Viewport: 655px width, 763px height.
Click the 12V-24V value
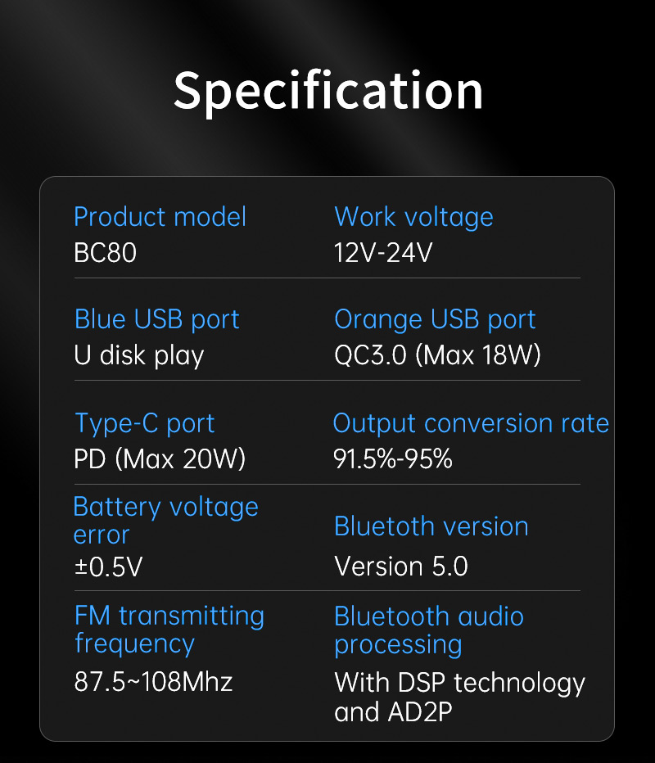tap(383, 252)
